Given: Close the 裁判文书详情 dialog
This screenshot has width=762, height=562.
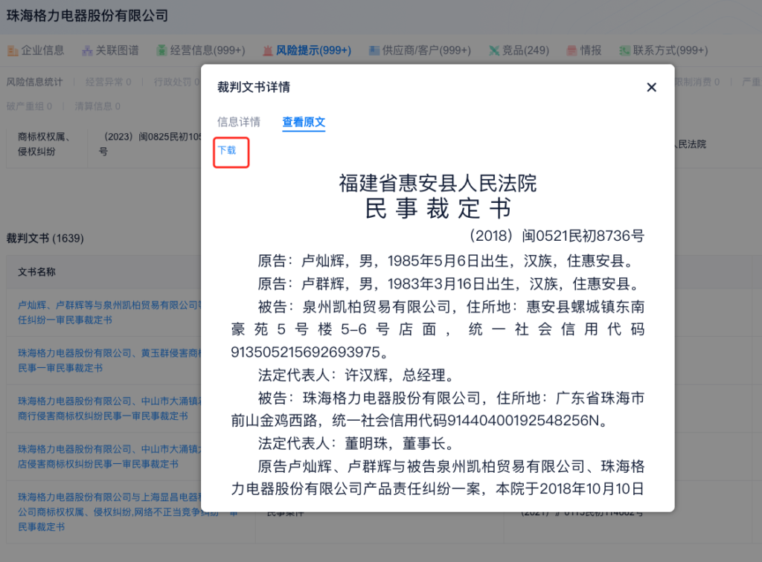Looking at the screenshot, I should pos(651,87).
